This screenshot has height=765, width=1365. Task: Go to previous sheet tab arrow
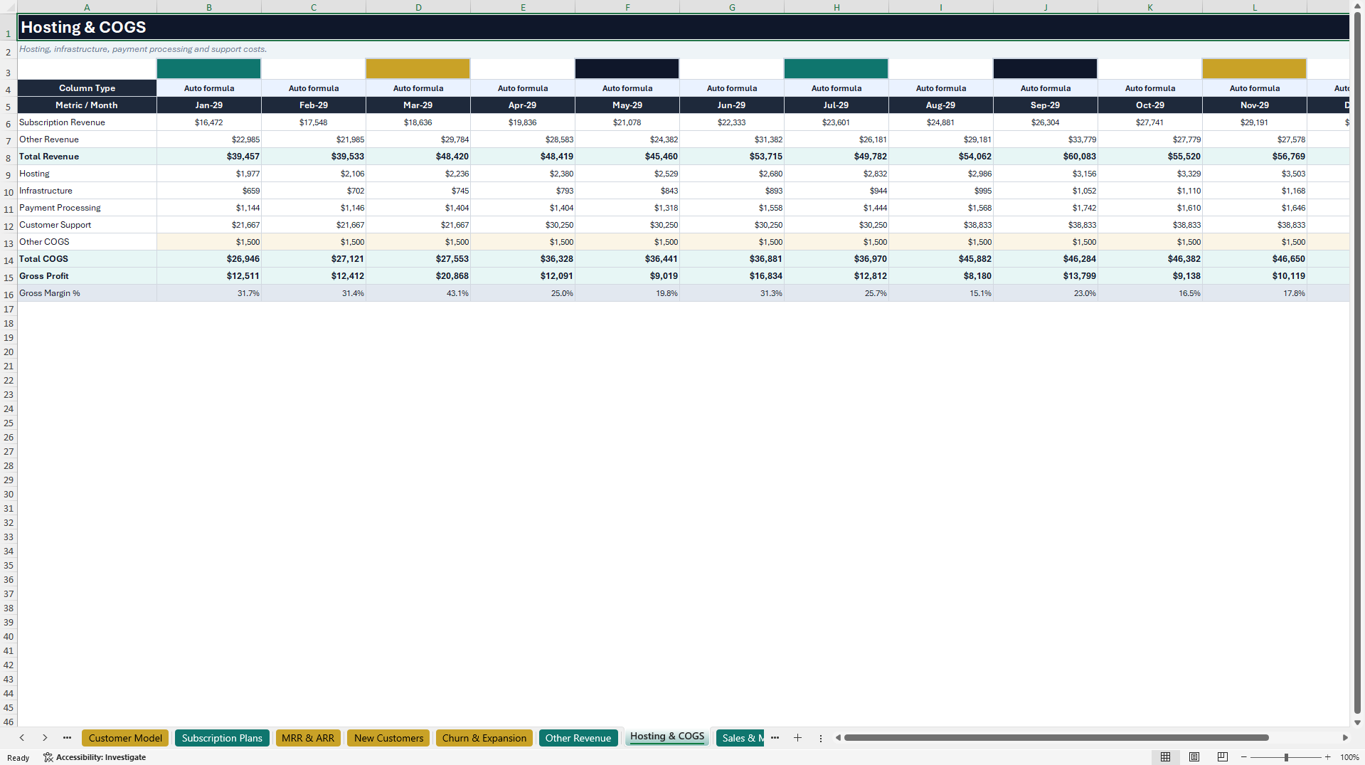[x=22, y=738]
